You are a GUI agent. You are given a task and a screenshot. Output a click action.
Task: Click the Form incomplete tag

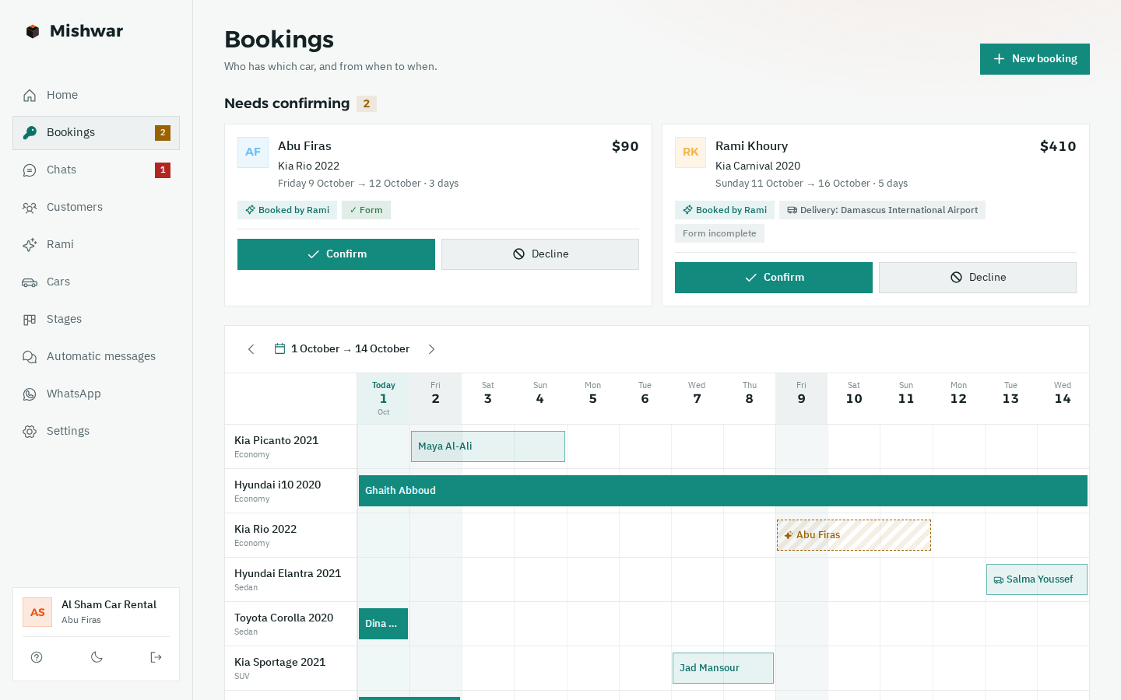(x=719, y=233)
